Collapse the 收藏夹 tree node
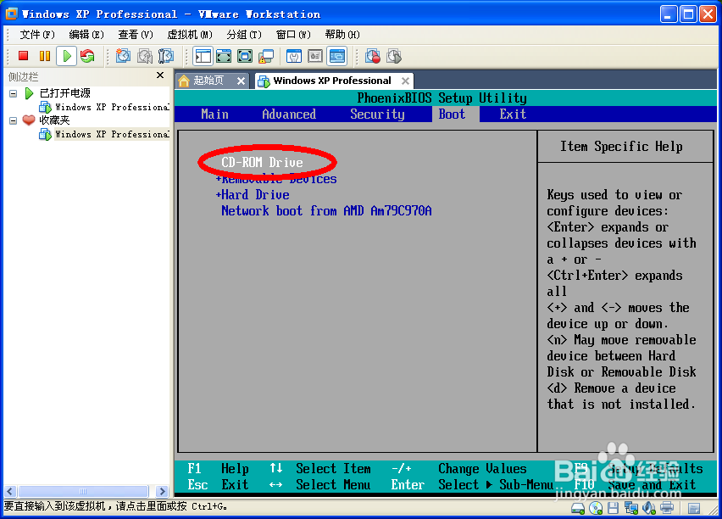 [13, 120]
